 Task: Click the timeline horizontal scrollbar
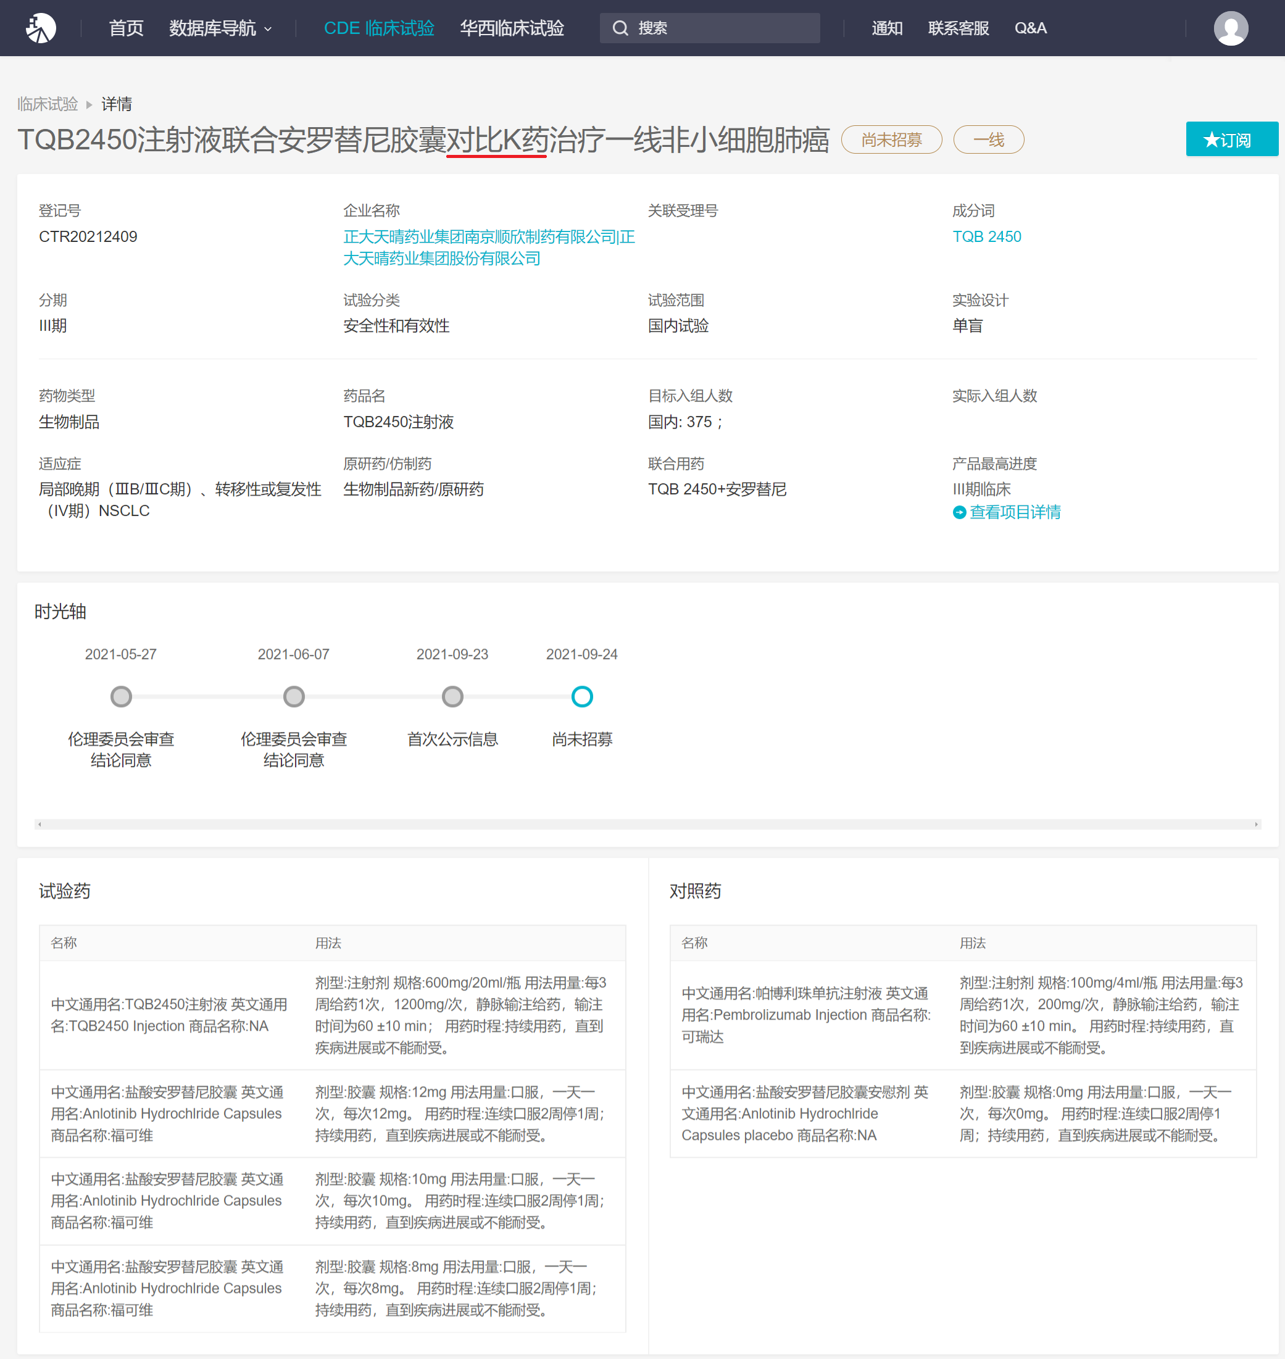click(x=647, y=824)
